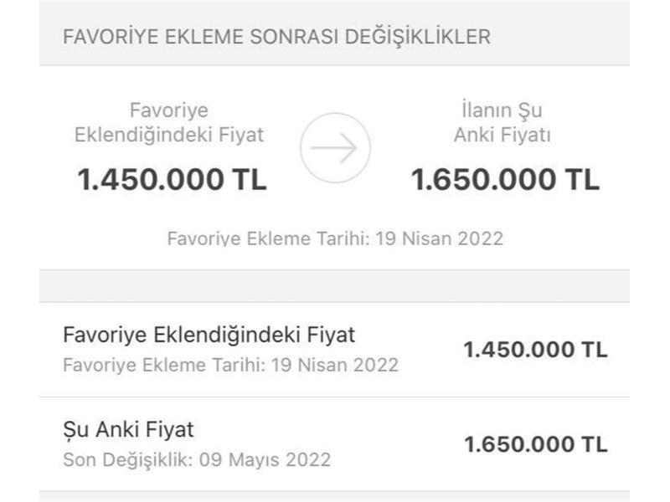The height and width of the screenshot is (502, 670).
Task: Tap the 'FAVORİYE EKLEME SONRASI DEĞİŞİKLİKLER' header
Action: 276,37
